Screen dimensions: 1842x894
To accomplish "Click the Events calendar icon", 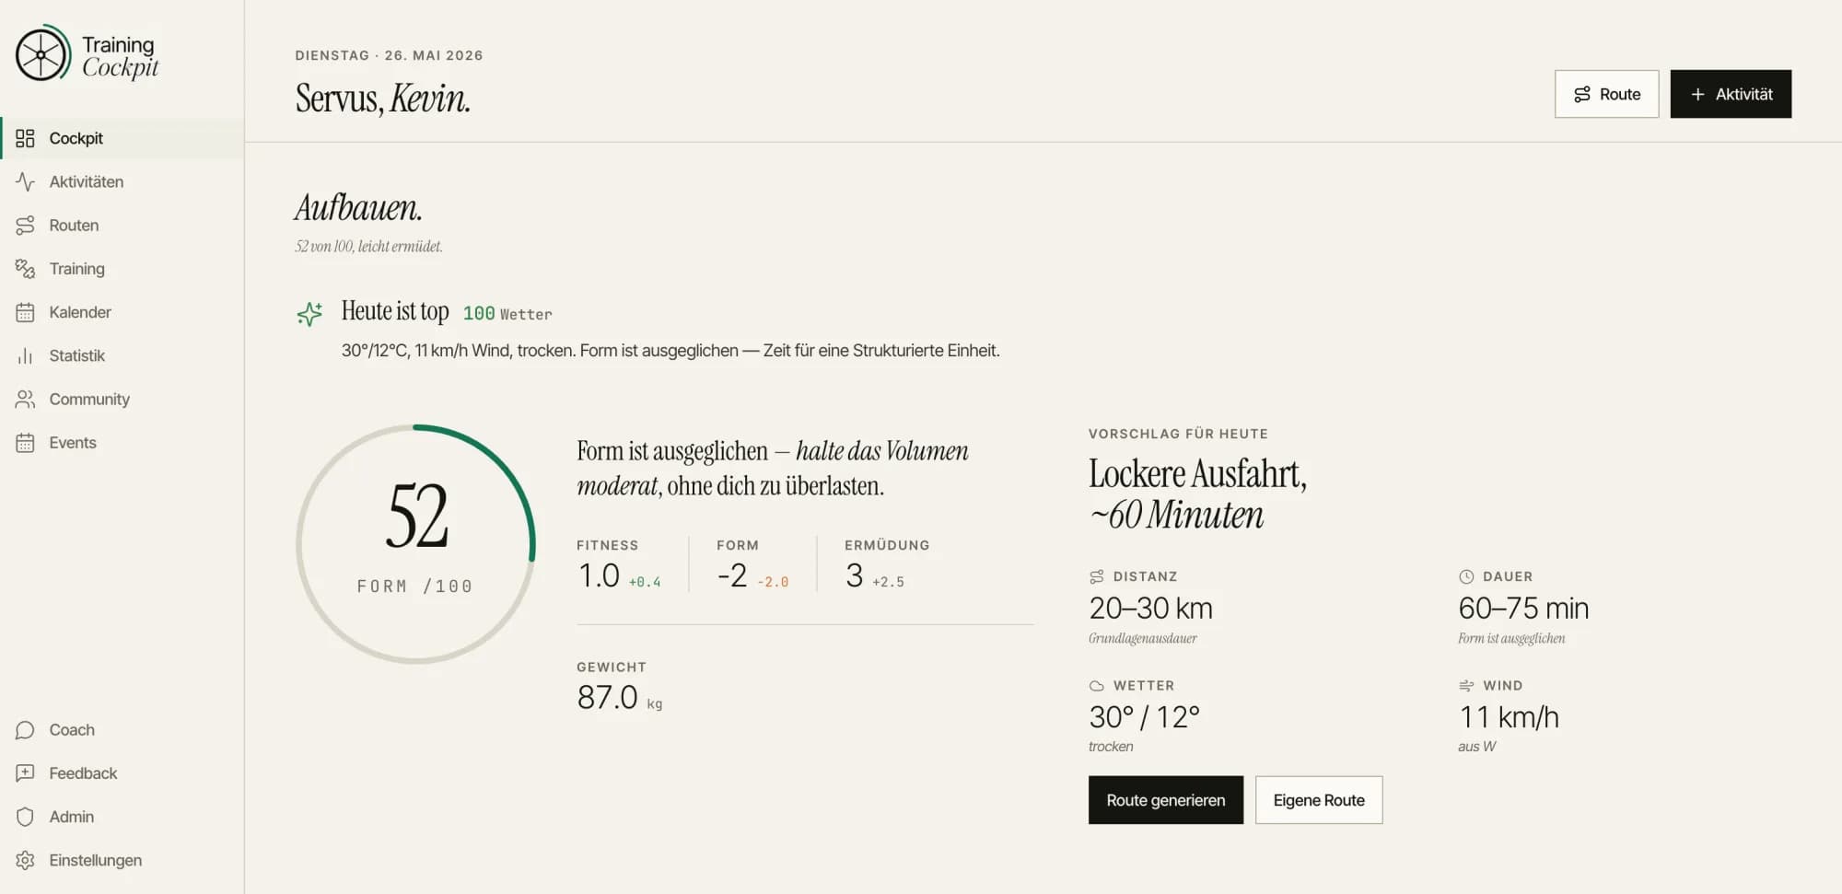I will click(25, 442).
